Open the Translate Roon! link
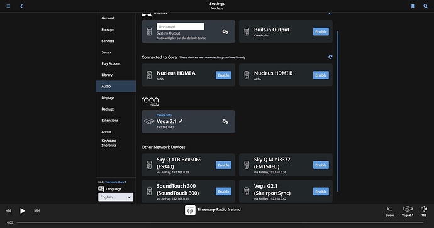Viewport: 434px width, 228px height. [116, 182]
